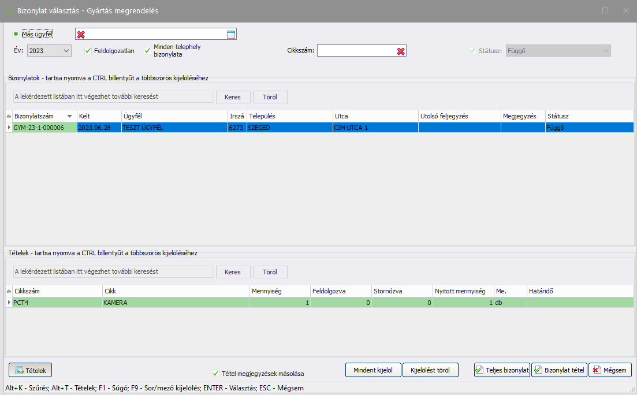This screenshot has height=395, width=637.
Task: Clear the Cikkszám field with red X
Action: [x=401, y=51]
